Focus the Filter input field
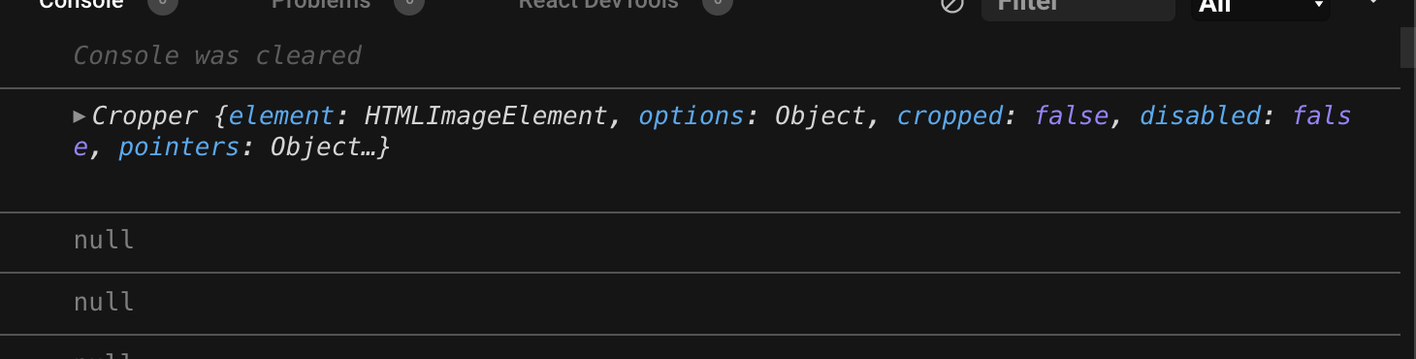Screen dimensions: 1416x359 1078,6
